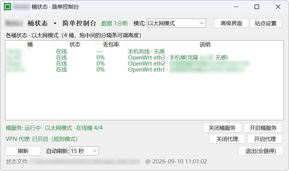
Task: Maximize the 桶状态 window
Action: click(257, 7)
